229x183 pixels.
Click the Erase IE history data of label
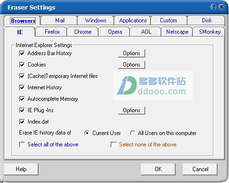click(45, 133)
